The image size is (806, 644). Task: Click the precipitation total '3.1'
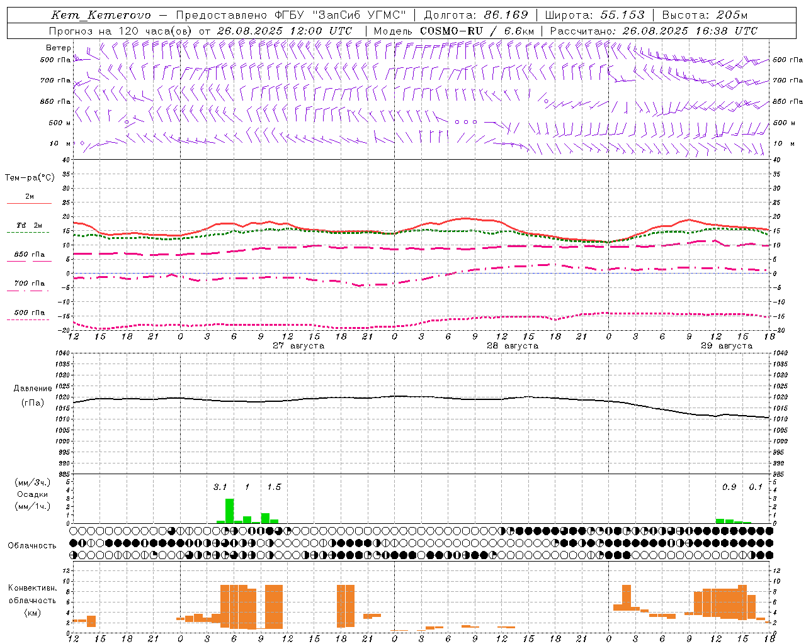click(x=220, y=487)
